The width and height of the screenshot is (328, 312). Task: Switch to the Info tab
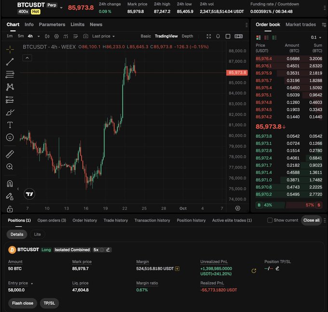29,25
